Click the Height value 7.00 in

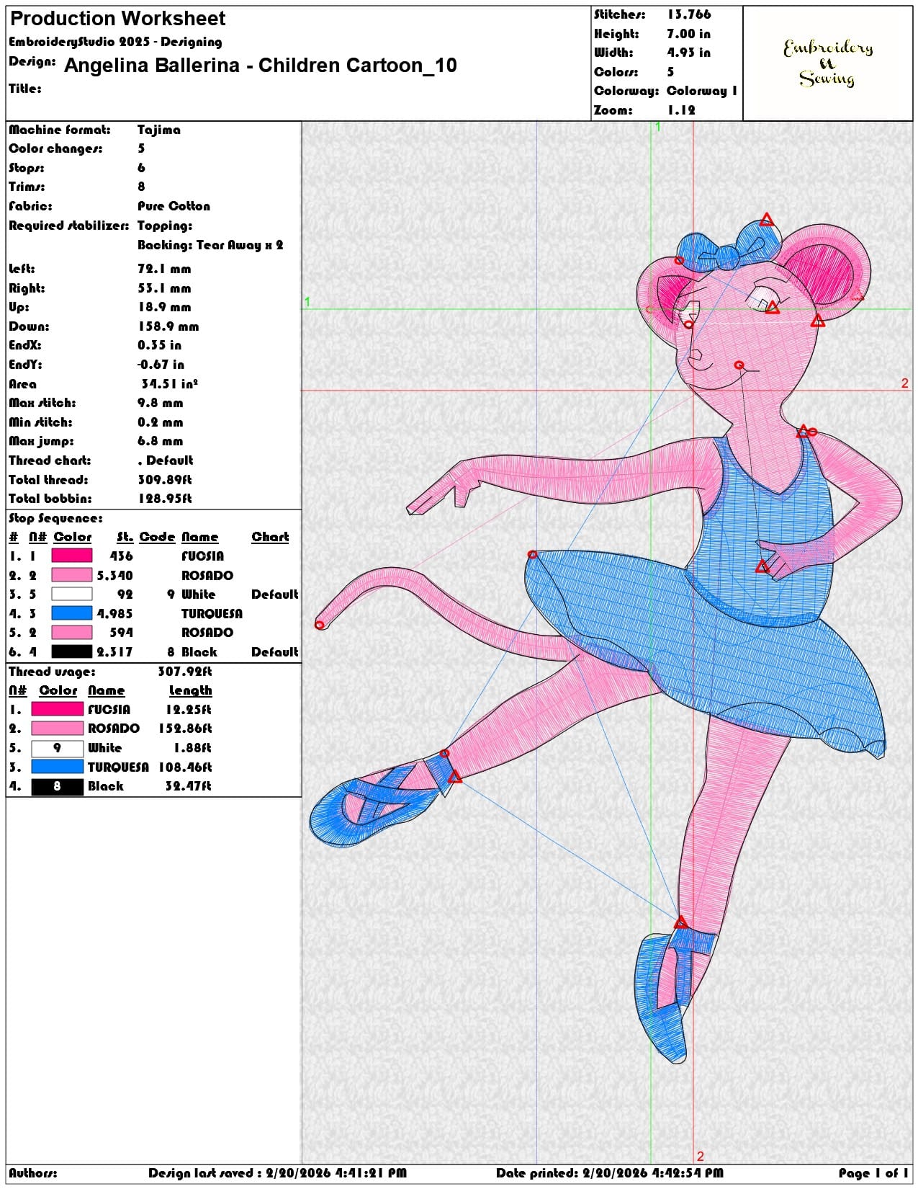tap(688, 34)
